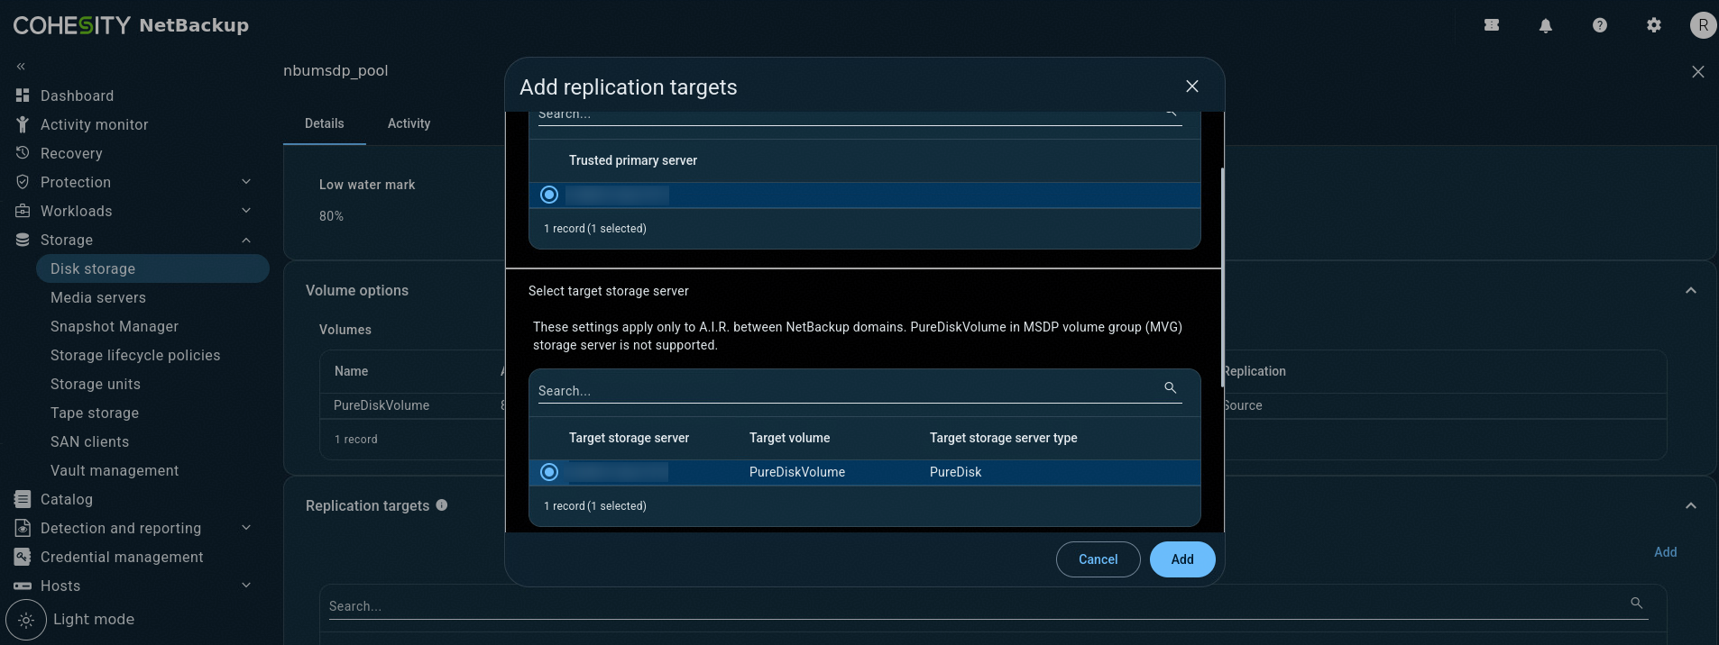The width and height of the screenshot is (1719, 645).
Task: Click the Credential management key icon
Action: (23, 557)
